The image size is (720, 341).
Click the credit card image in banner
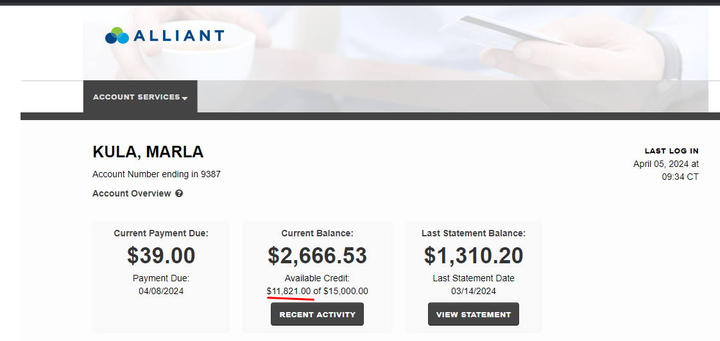tap(506, 33)
